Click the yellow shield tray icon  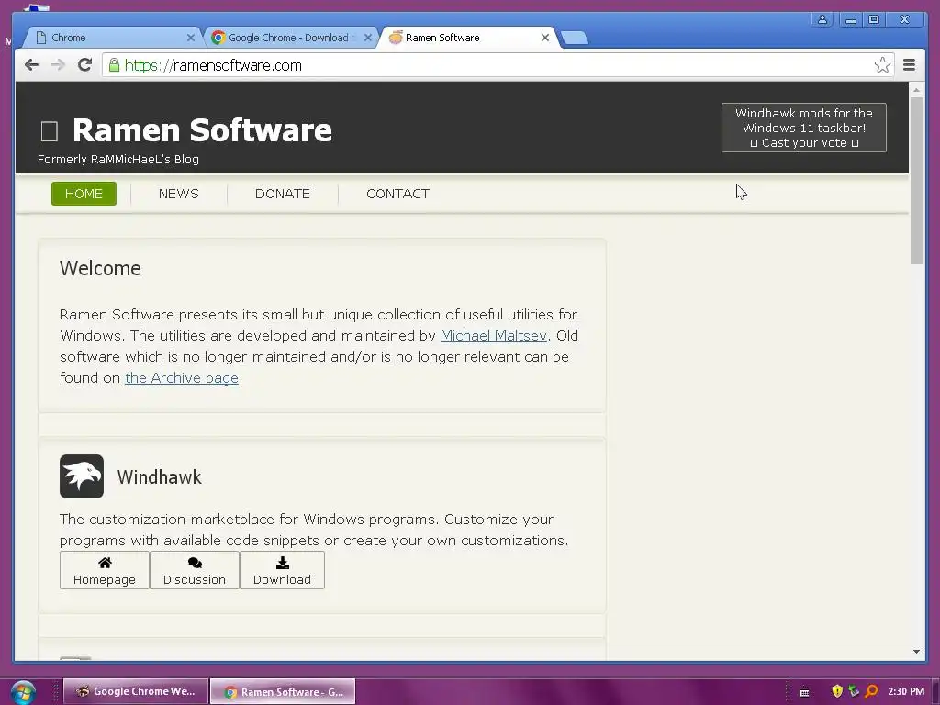tap(837, 691)
